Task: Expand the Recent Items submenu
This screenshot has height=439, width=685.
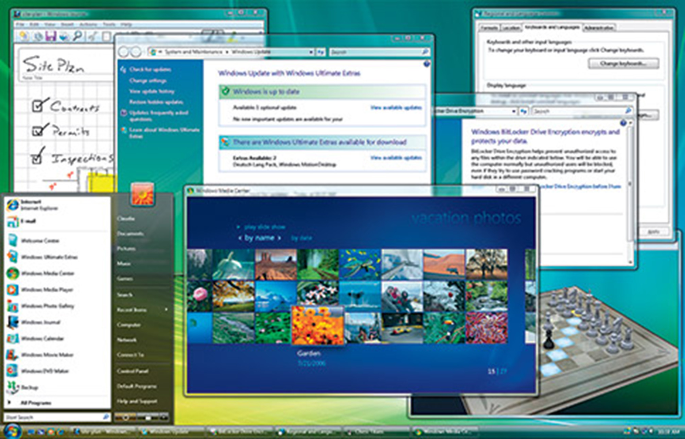Action: point(136,310)
